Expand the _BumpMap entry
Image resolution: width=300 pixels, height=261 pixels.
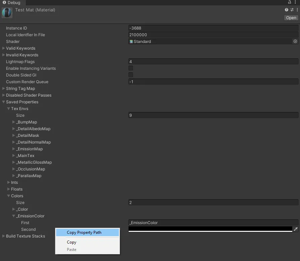point(13,122)
